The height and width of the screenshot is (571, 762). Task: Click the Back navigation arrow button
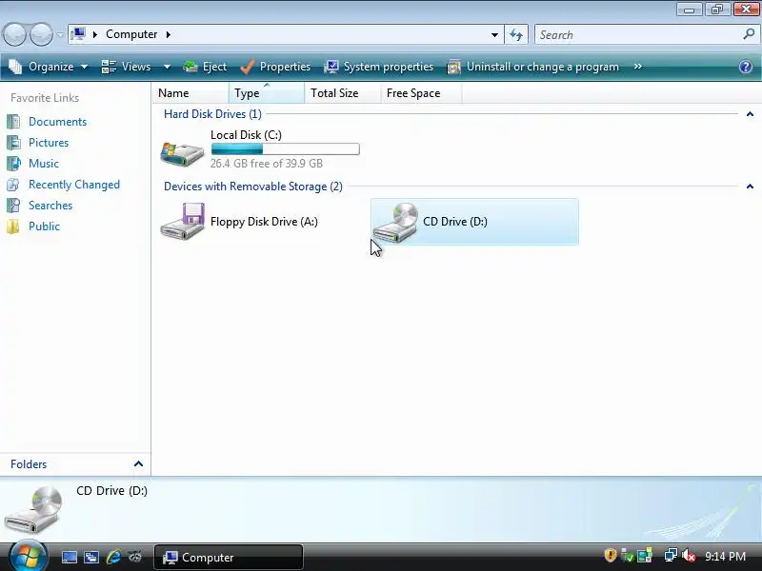point(14,34)
